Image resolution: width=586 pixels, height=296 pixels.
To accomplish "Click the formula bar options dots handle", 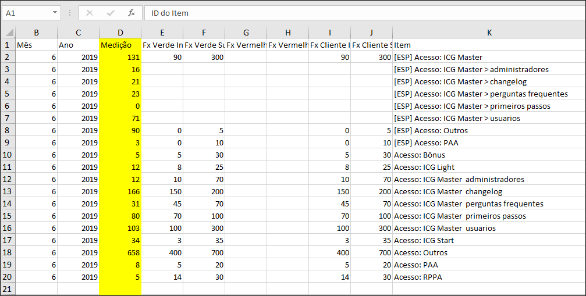I will tap(69, 13).
